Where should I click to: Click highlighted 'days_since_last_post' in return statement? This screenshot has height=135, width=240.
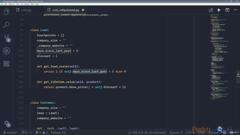tap(90, 72)
